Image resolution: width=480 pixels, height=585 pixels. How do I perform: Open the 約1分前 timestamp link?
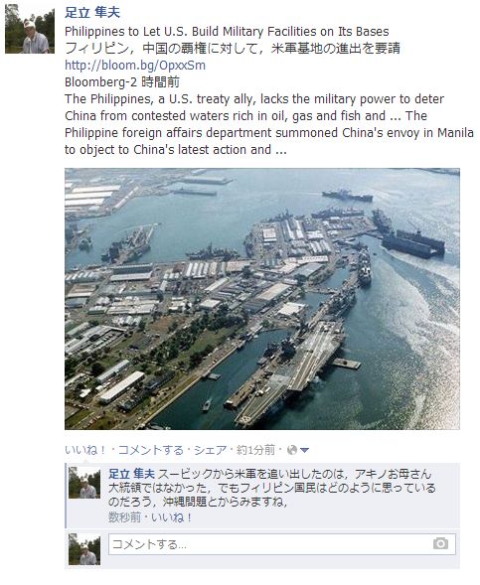point(255,450)
